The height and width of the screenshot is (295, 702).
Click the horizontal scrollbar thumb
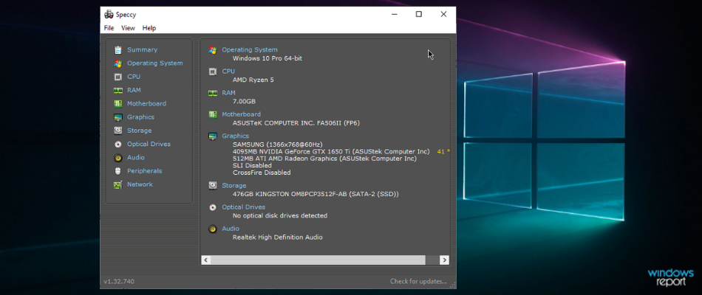[318, 260]
